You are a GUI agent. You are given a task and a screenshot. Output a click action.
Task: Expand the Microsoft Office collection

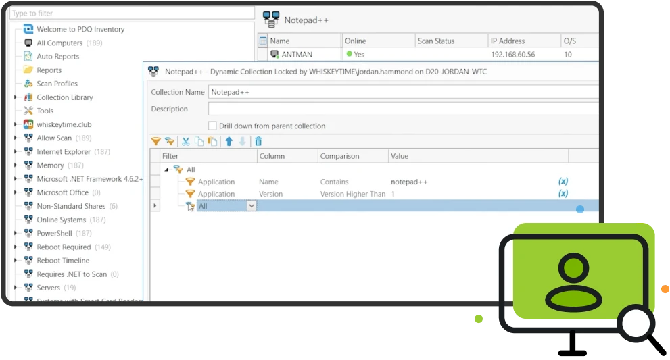click(16, 192)
